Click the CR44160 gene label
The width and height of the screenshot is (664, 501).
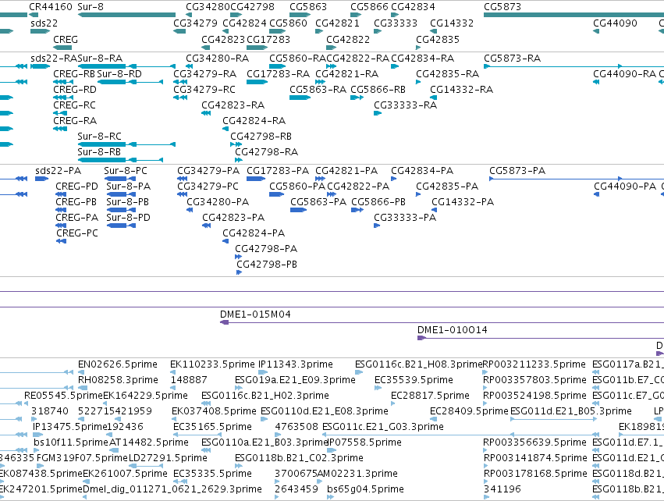click(51, 7)
